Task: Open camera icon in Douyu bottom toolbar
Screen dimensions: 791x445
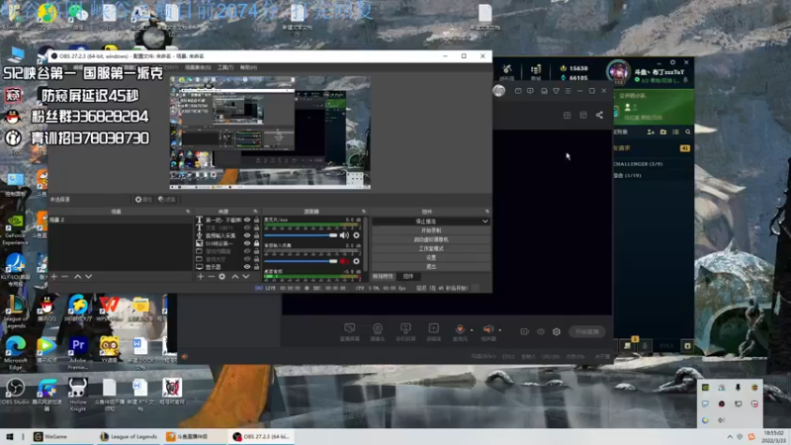Action: [x=378, y=329]
